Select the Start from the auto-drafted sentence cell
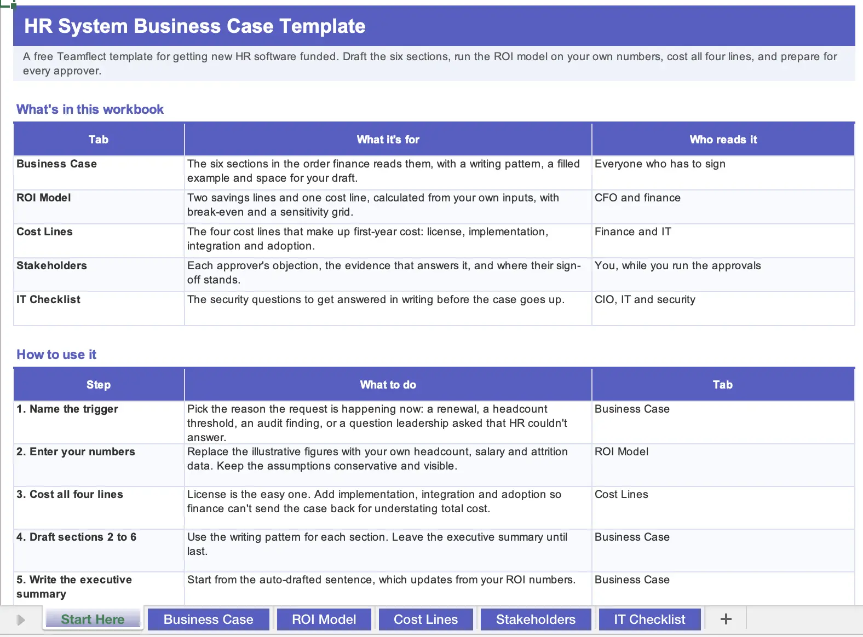This screenshot has height=637, width=863. pyautogui.click(x=388, y=589)
